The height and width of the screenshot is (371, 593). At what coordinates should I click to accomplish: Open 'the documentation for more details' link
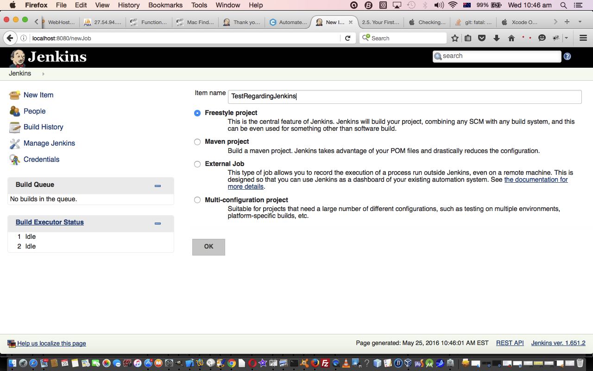click(536, 180)
